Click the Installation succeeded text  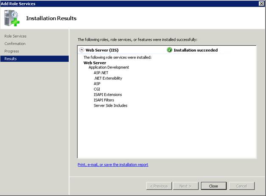coord(196,50)
